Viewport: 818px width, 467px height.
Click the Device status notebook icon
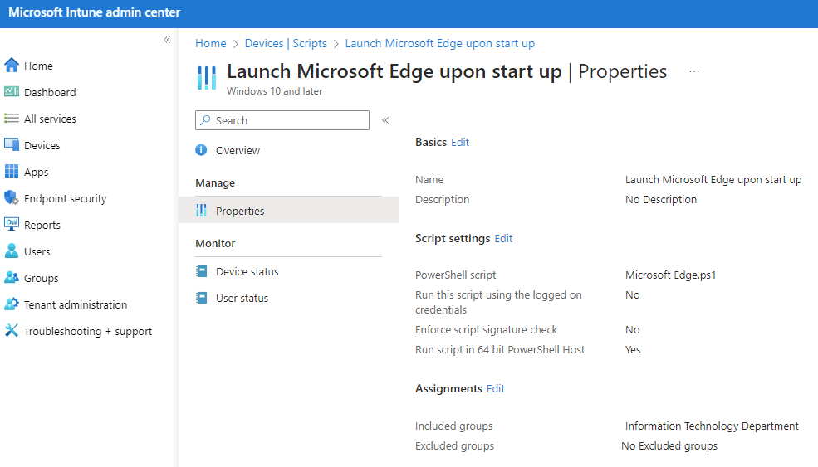click(201, 271)
